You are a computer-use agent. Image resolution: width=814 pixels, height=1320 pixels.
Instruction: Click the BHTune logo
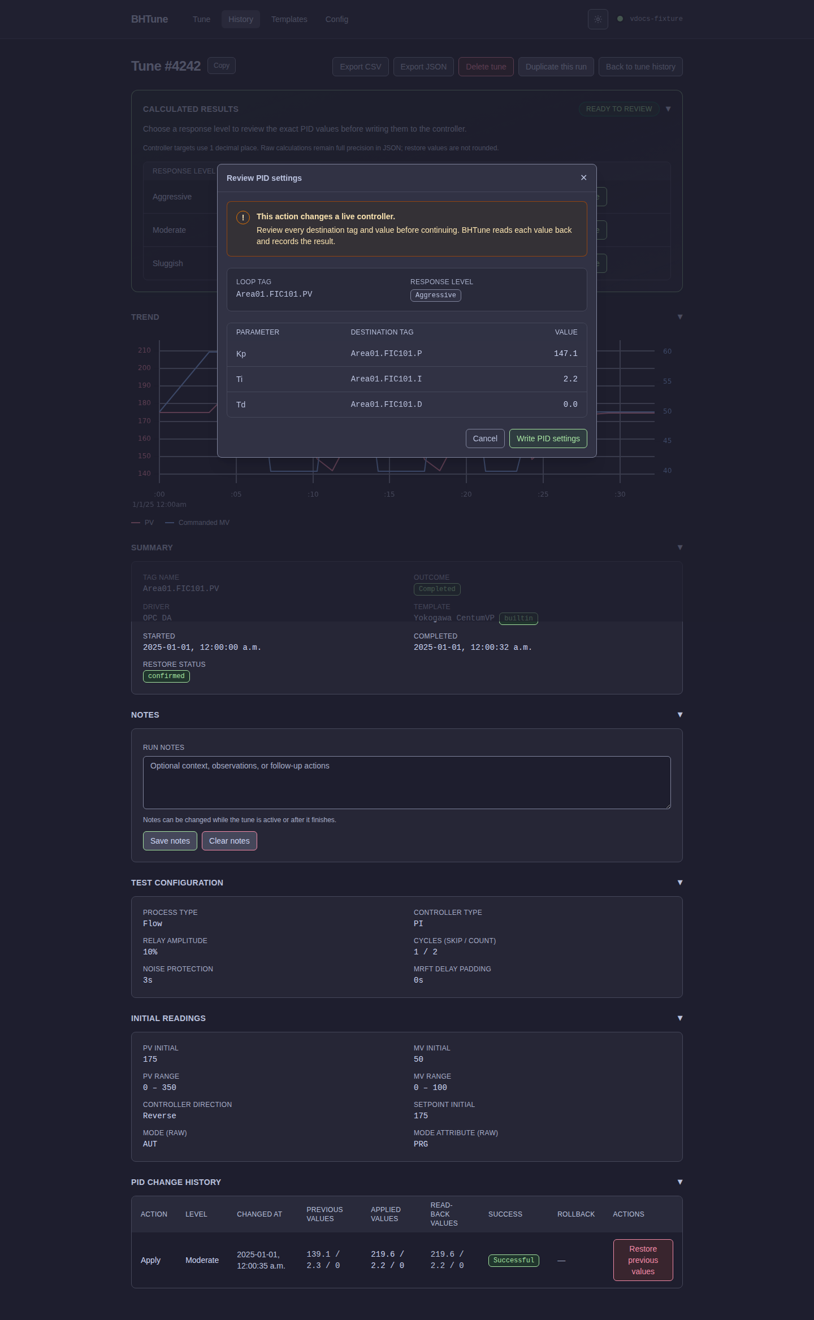click(x=149, y=19)
